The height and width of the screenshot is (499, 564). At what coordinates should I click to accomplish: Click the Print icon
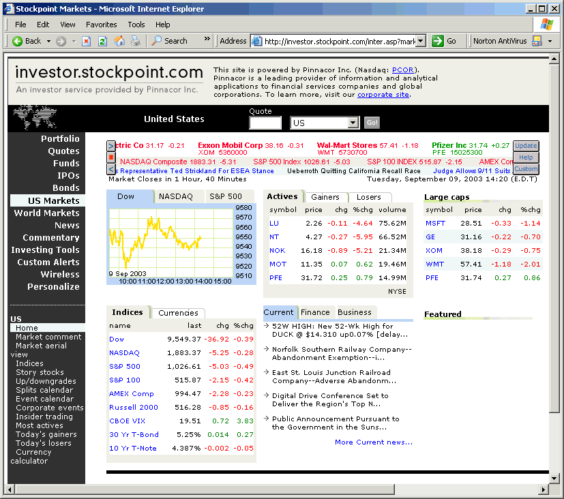134,42
